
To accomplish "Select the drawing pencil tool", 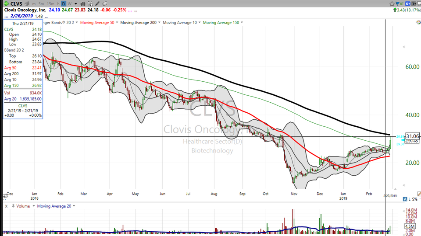I will (x=97, y=4).
